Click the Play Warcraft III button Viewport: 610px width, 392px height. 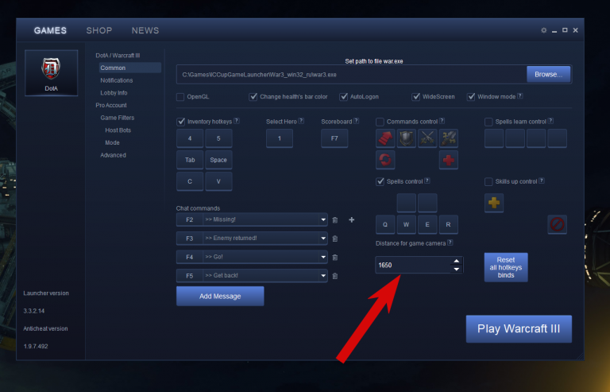tap(519, 329)
